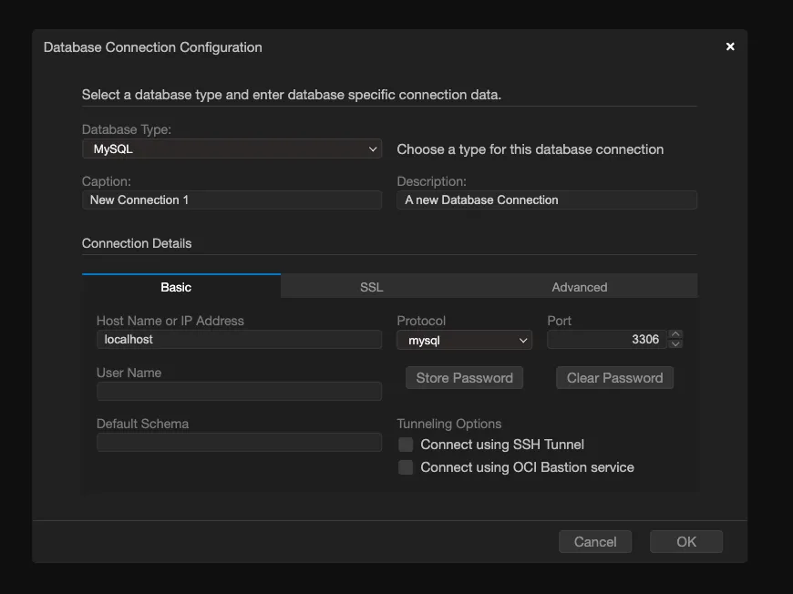Select the Basic tab
Screen dimensions: 793x594
point(176,287)
